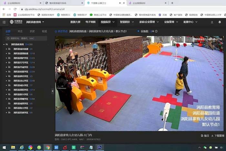Open the 百度 bookmark
Screen dimensions: 226x151
[163, 15]
